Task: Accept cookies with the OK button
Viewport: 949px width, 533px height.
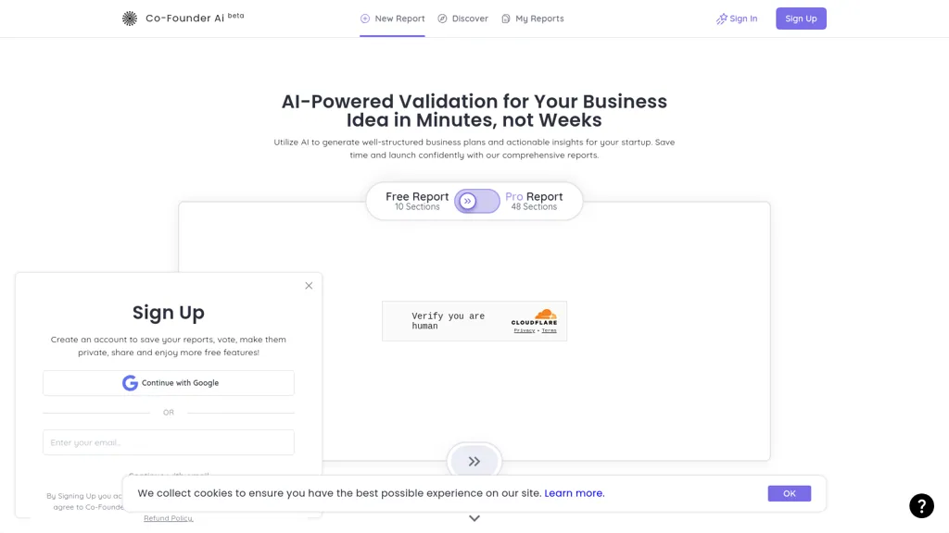Action: pyautogui.click(x=790, y=494)
